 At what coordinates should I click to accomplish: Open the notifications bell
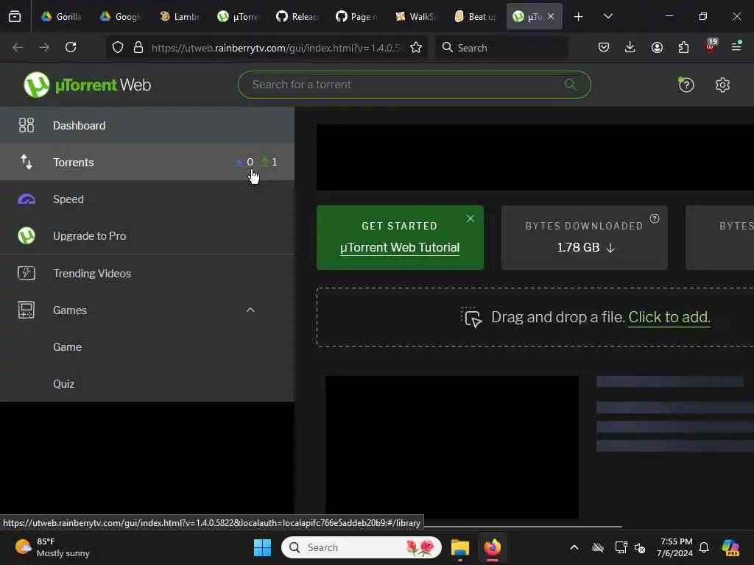click(704, 547)
